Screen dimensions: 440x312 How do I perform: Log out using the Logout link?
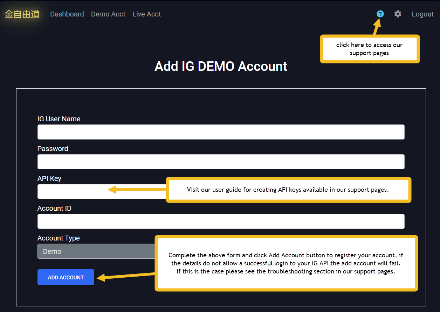point(422,14)
